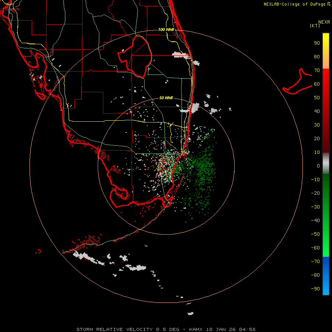Click the -60 value on velocity scale
The width and height of the screenshot is (332, 332).
coord(315,248)
